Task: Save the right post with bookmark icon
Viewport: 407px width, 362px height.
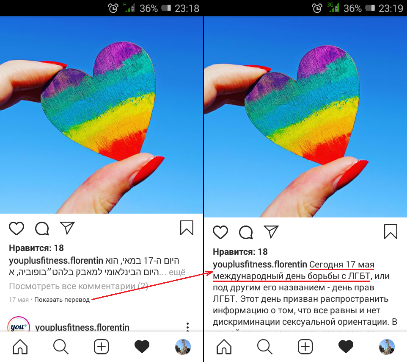Action: (x=390, y=231)
